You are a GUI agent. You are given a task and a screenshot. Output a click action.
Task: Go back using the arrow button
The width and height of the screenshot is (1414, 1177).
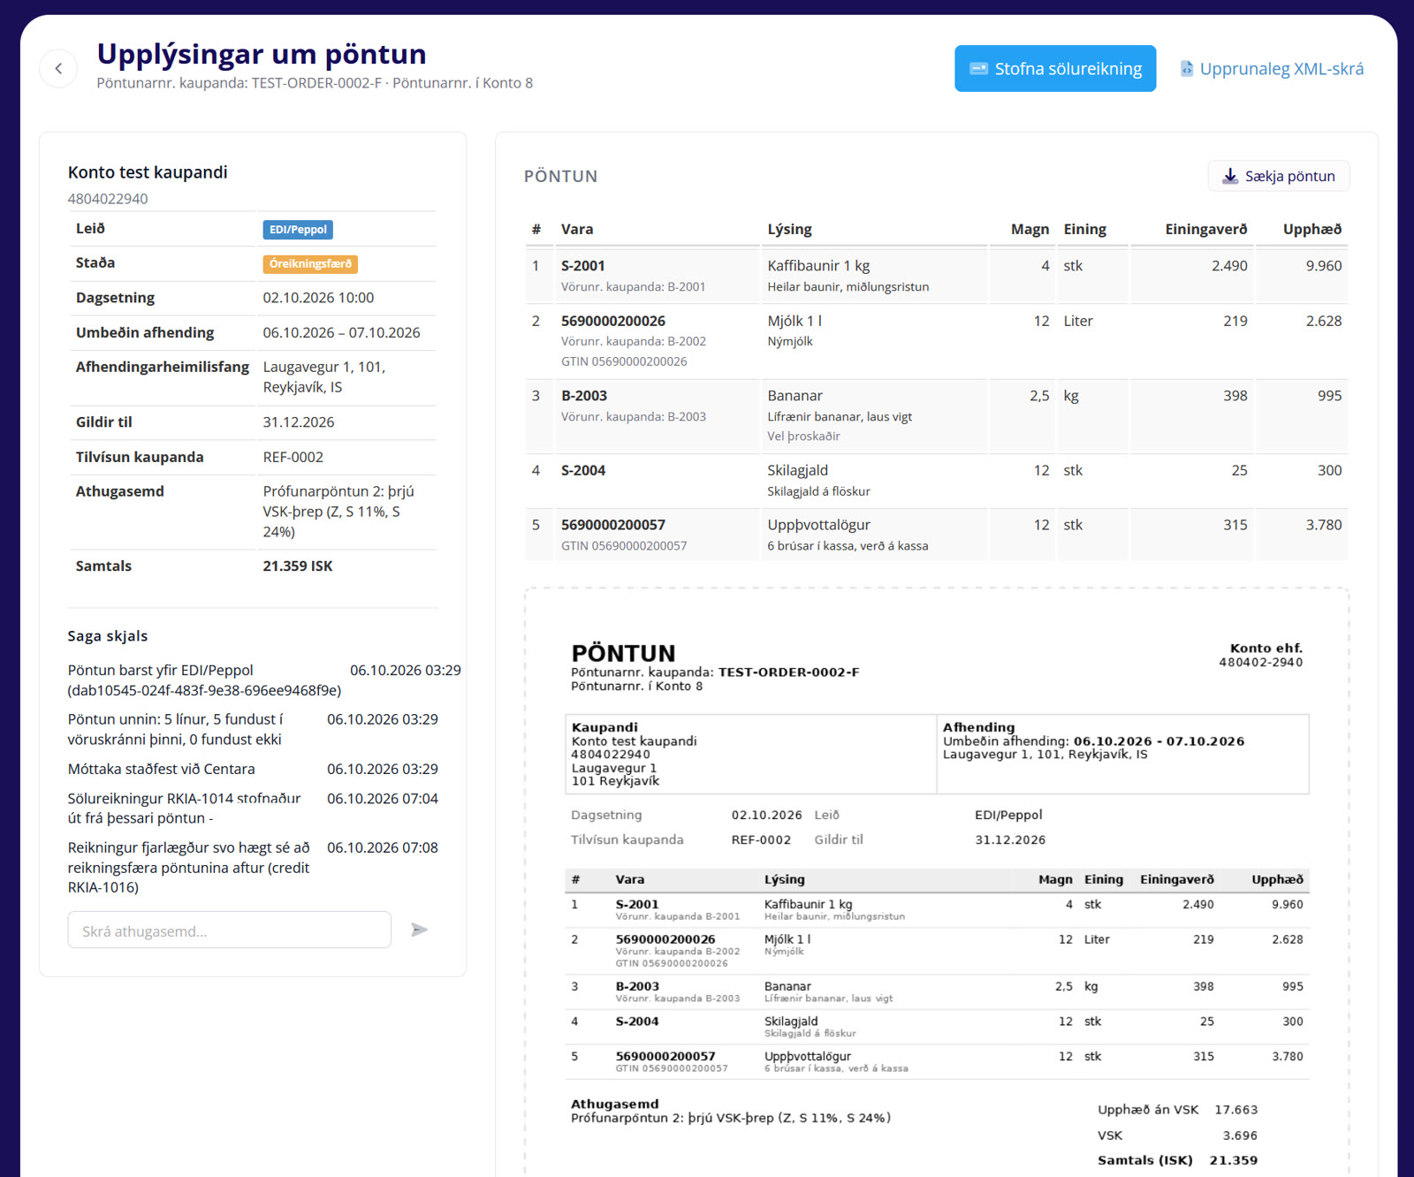[58, 68]
